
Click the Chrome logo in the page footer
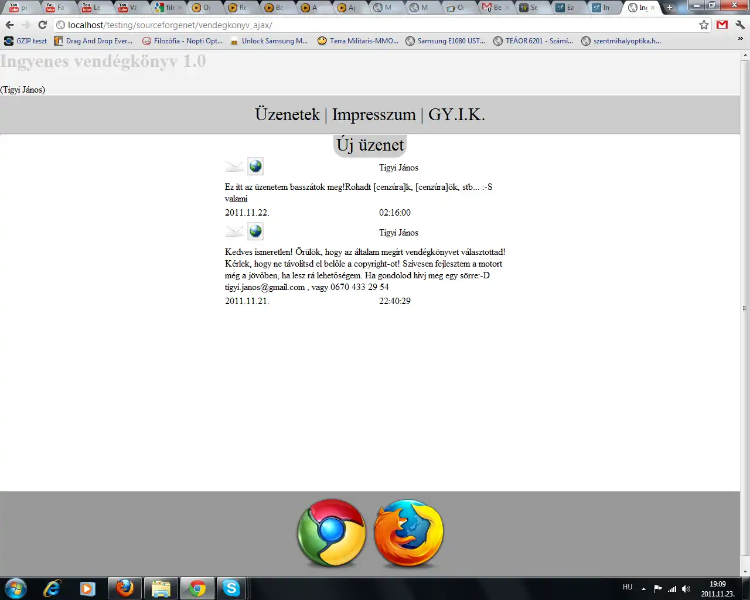point(332,533)
